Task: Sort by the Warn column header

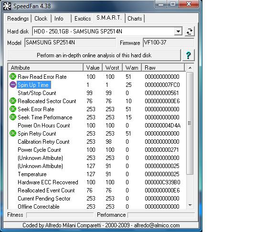Action: (x=132, y=68)
